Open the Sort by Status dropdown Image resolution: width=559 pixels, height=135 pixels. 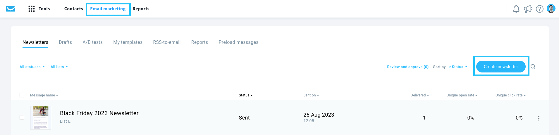point(458,67)
